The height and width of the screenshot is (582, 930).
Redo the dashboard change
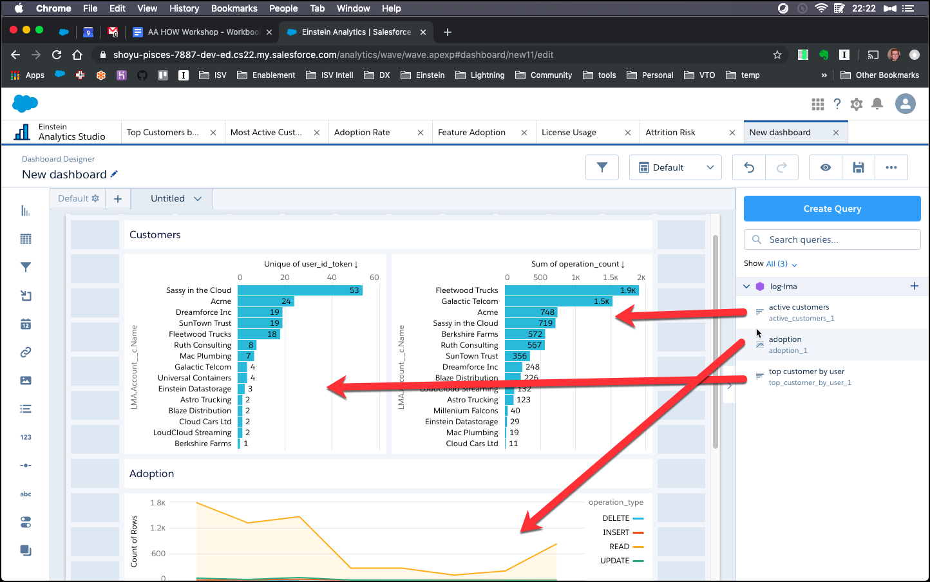(x=782, y=167)
